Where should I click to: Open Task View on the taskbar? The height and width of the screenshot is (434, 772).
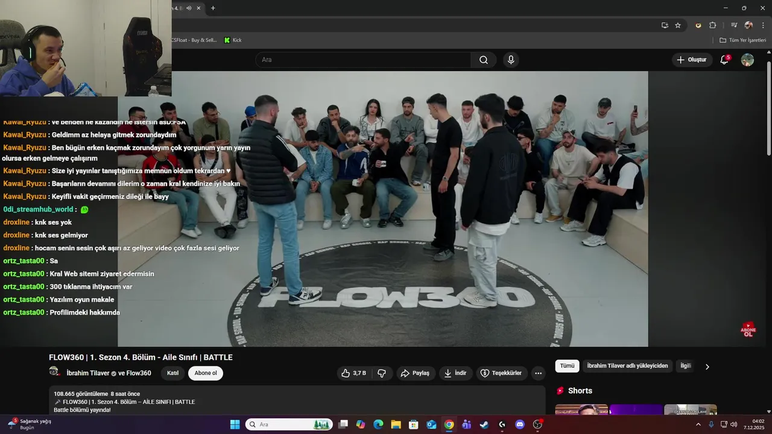pos(343,424)
